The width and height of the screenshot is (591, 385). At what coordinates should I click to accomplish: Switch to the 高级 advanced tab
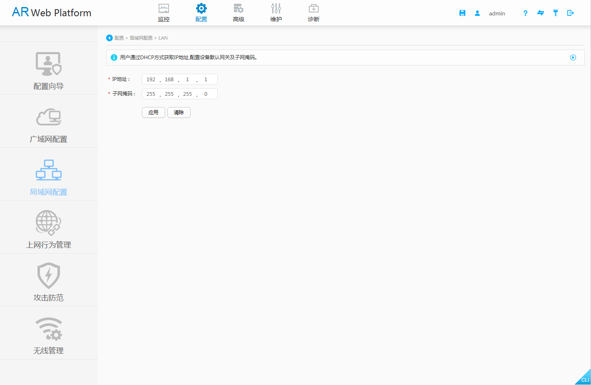click(238, 13)
